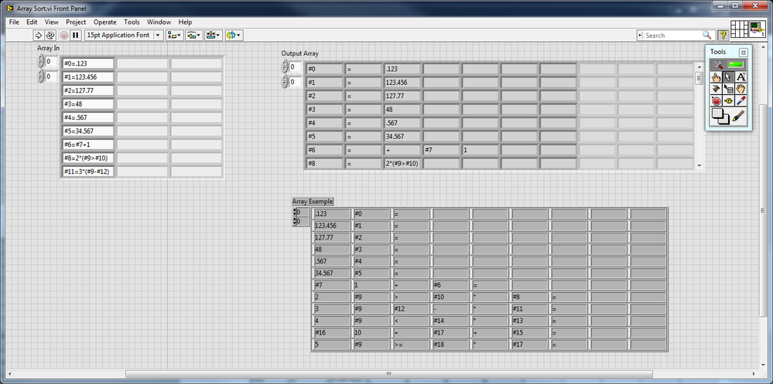Select the Connect Wire spool tool

tap(717, 89)
